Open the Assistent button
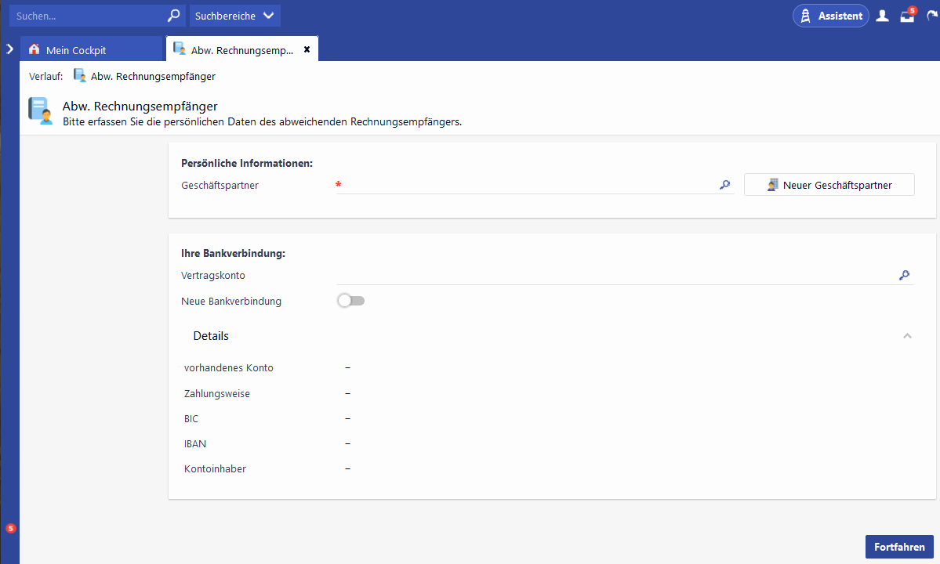Viewport: 940px width, 564px height. pyautogui.click(x=830, y=16)
